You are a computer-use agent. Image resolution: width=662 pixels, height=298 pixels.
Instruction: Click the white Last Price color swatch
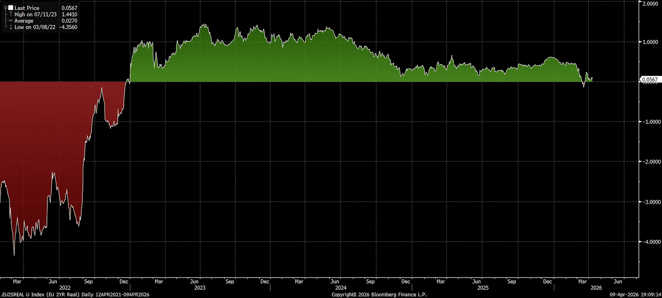(x=10, y=8)
